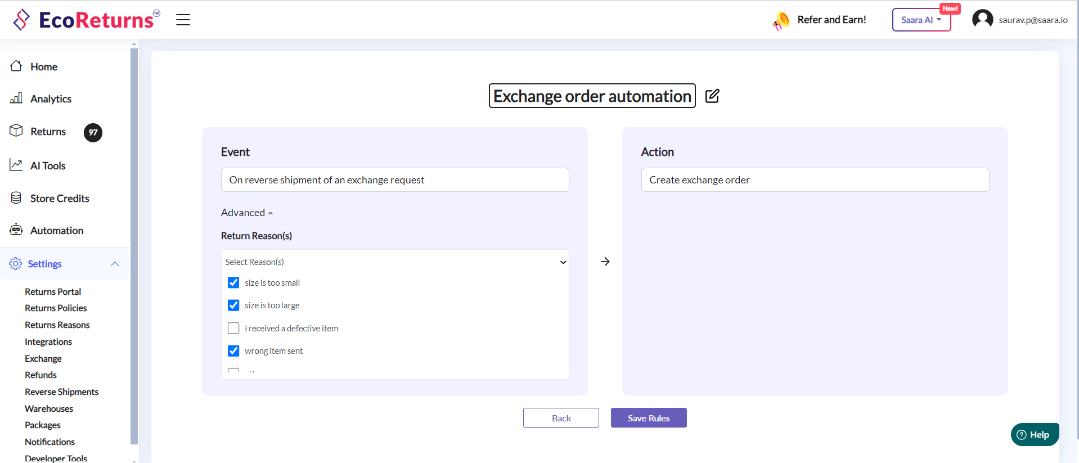This screenshot has height=463, width=1079.
Task: Click the Save Rules button
Action: (x=648, y=418)
